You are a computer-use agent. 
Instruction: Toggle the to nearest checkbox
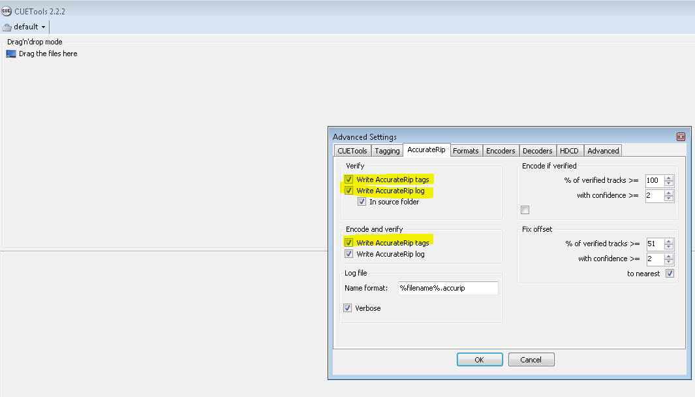670,274
